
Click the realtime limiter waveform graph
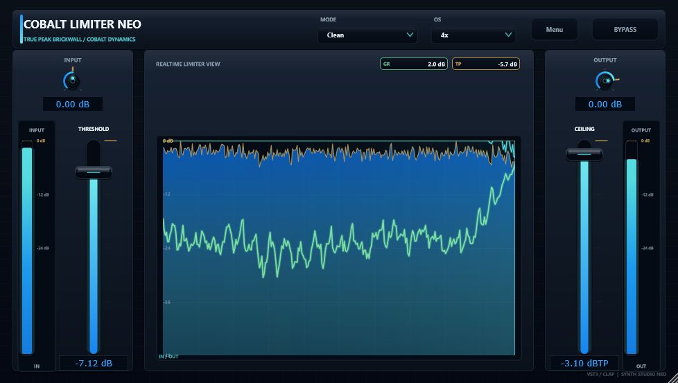point(339,247)
